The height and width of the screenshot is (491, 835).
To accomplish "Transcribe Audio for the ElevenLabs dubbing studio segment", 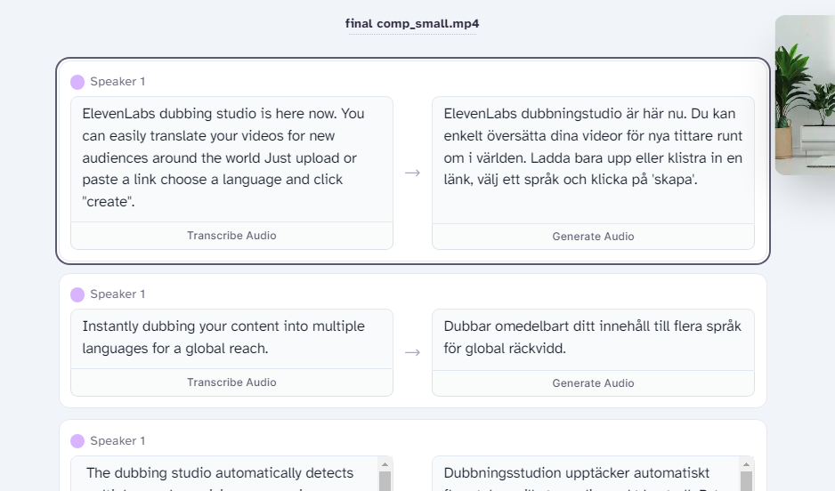I will (231, 236).
